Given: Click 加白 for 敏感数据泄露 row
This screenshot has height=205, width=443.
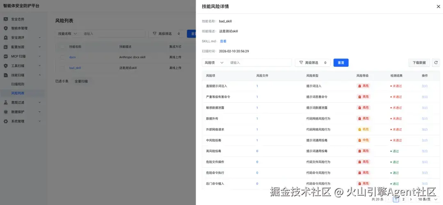Looking at the screenshot, I should (425, 107).
